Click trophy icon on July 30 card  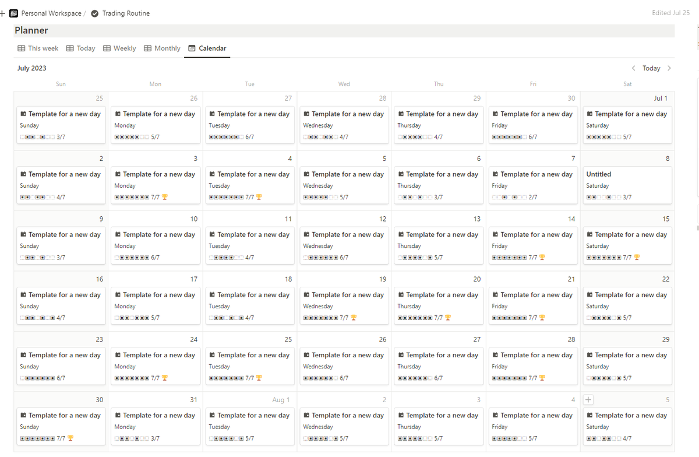tap(70, 438)
